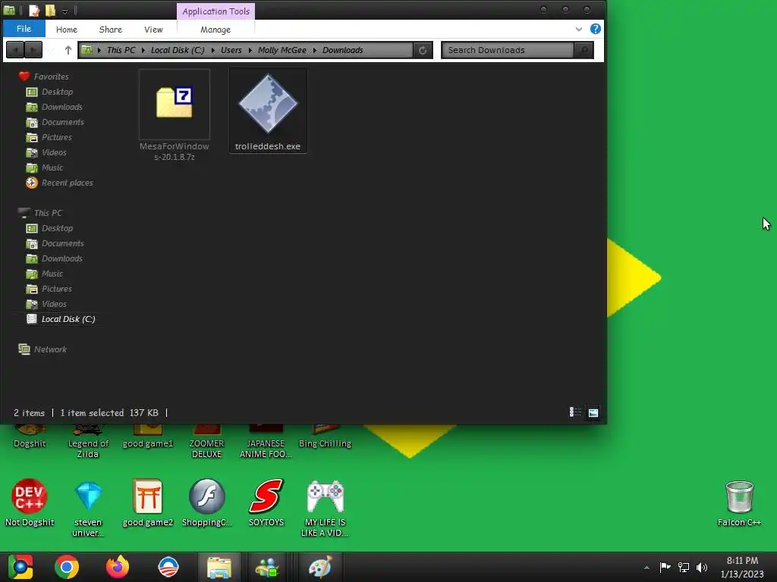Select the 'ShoppingC...' Flash desktop icon
777x582 pixels.
(x=207, y=503)
